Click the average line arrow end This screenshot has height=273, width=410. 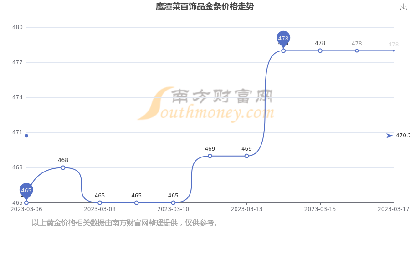tap(390, 136)
